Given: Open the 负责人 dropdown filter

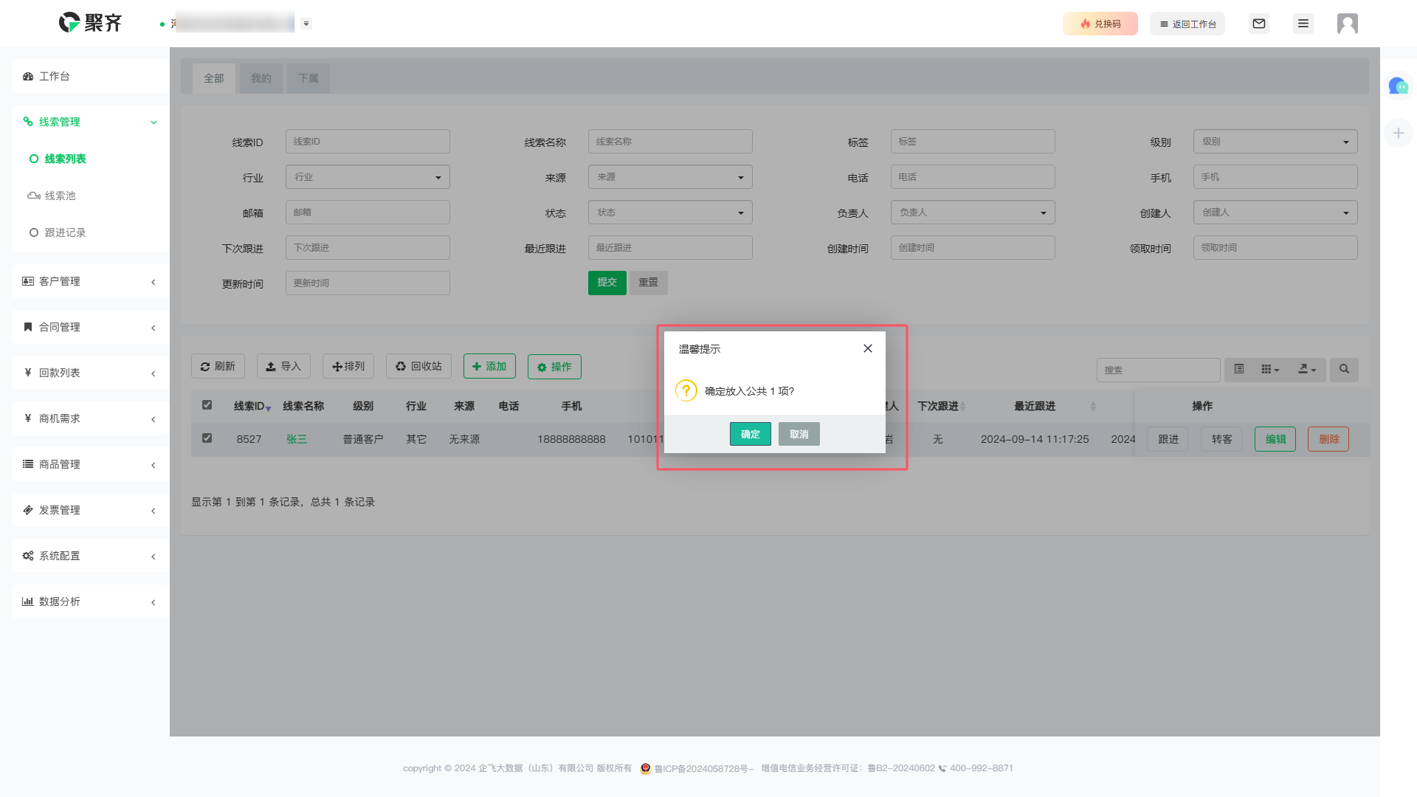Looking at the screenshot, I should (x=973, y=213).
